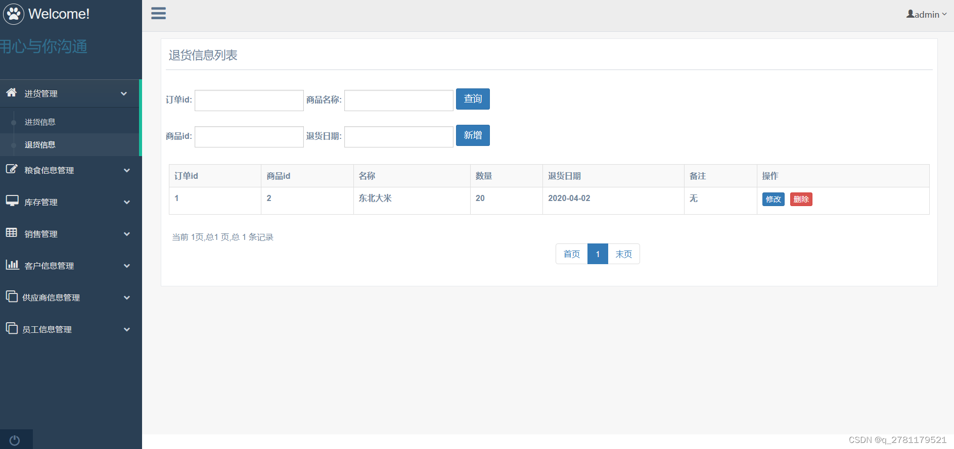Go to 末页 in pagination

(x=623, y=254)
